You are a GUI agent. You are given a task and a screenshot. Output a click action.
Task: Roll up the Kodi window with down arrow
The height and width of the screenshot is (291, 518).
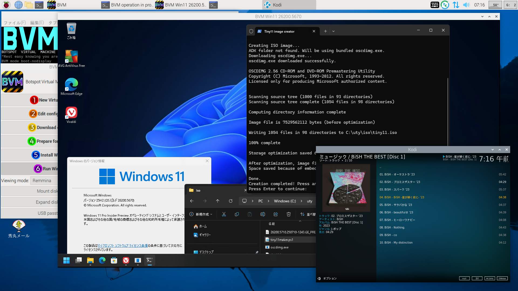coord(492,150)
